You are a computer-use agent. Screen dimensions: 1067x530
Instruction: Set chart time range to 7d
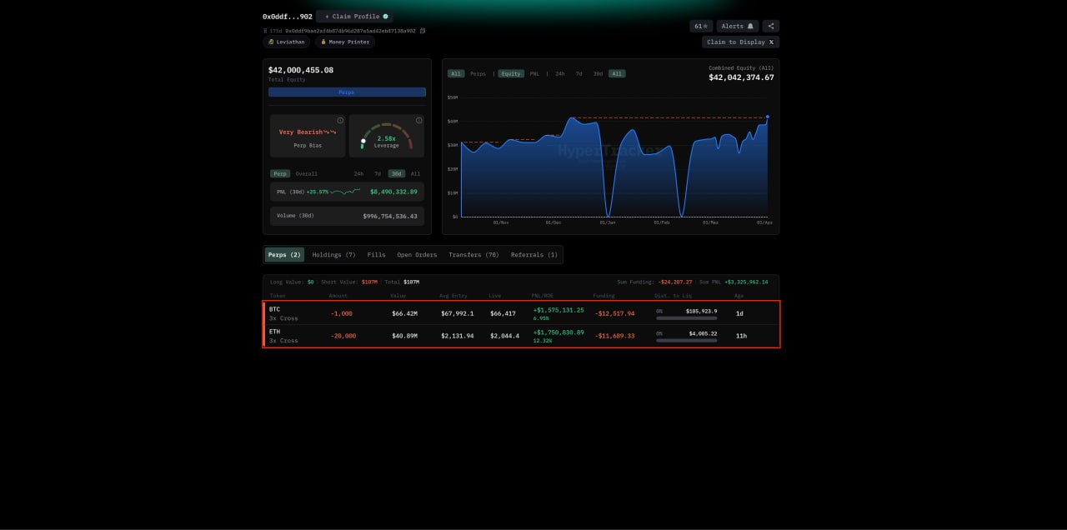click(579, 73)
